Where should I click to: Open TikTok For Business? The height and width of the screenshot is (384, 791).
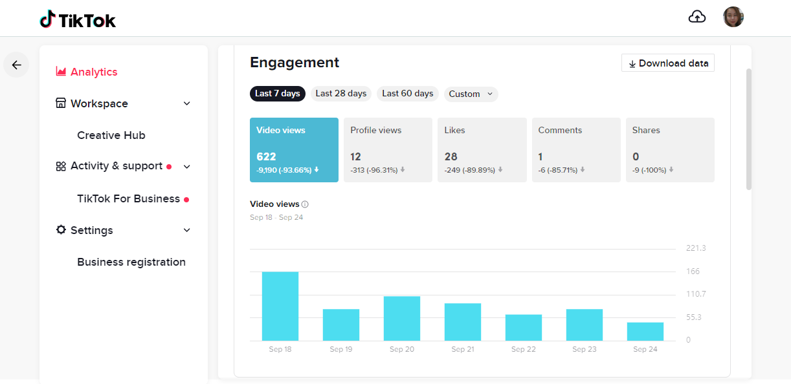point(128,198)
